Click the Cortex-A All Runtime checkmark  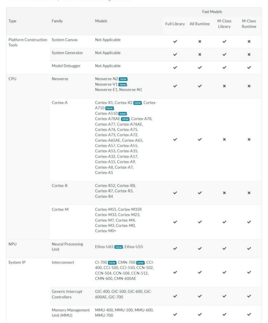(200, 139)
